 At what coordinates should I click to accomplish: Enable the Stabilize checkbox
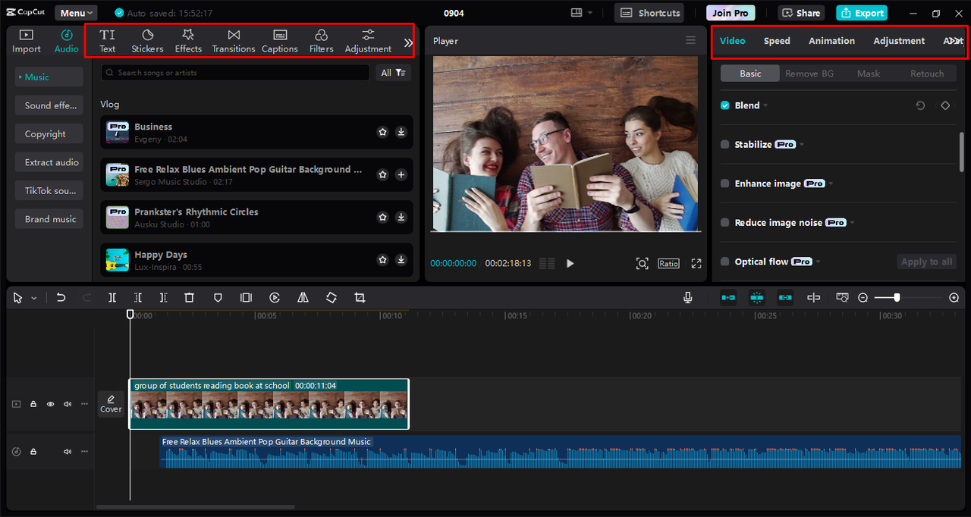pyautogui.click(x=725, y=144)
